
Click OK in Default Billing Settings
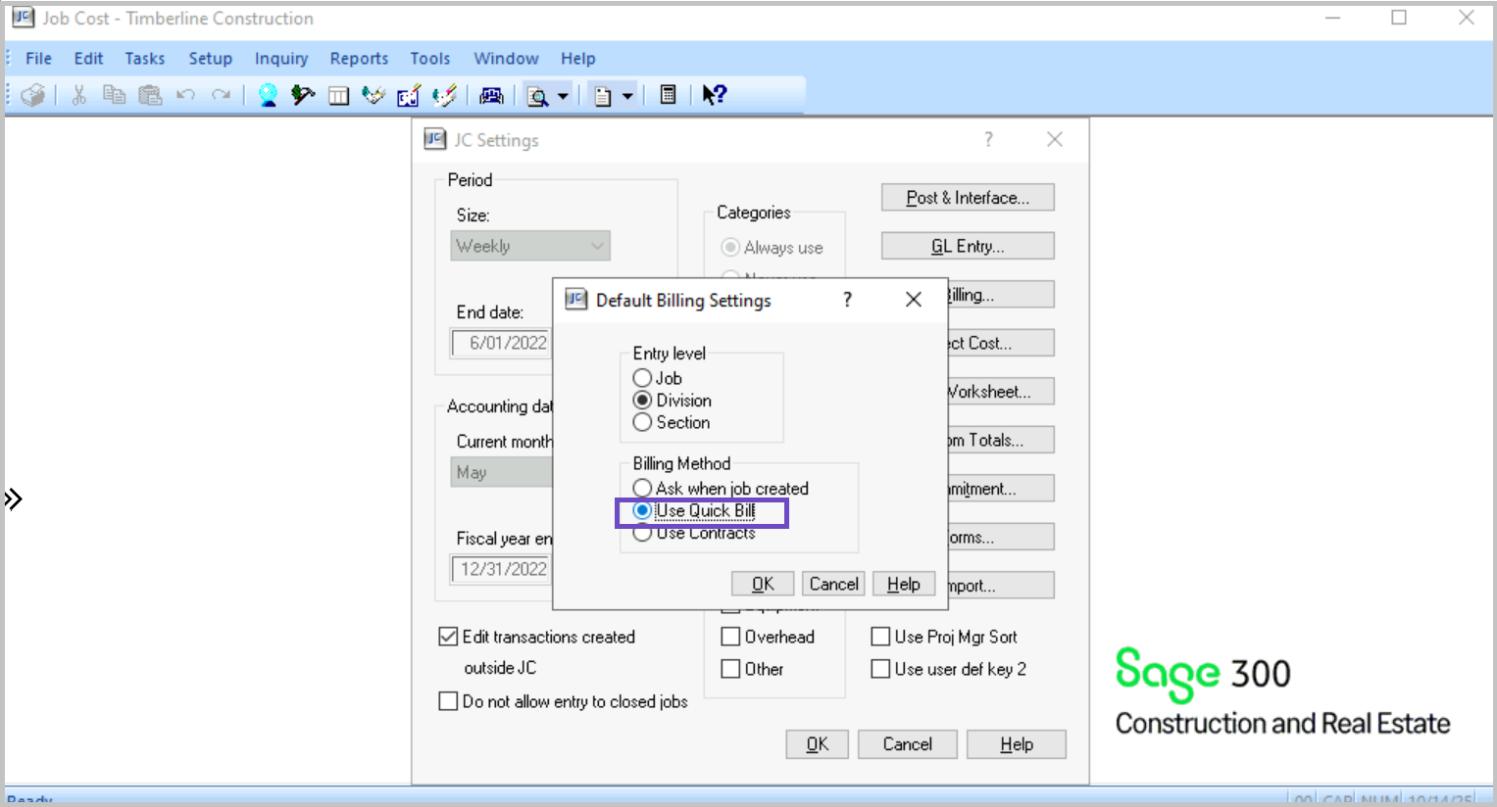[762, 584]
